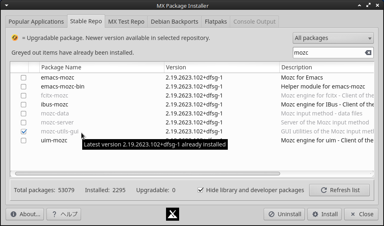Click the upgradable package legend icon
384x226 pixels.
[x=15, y=38]
